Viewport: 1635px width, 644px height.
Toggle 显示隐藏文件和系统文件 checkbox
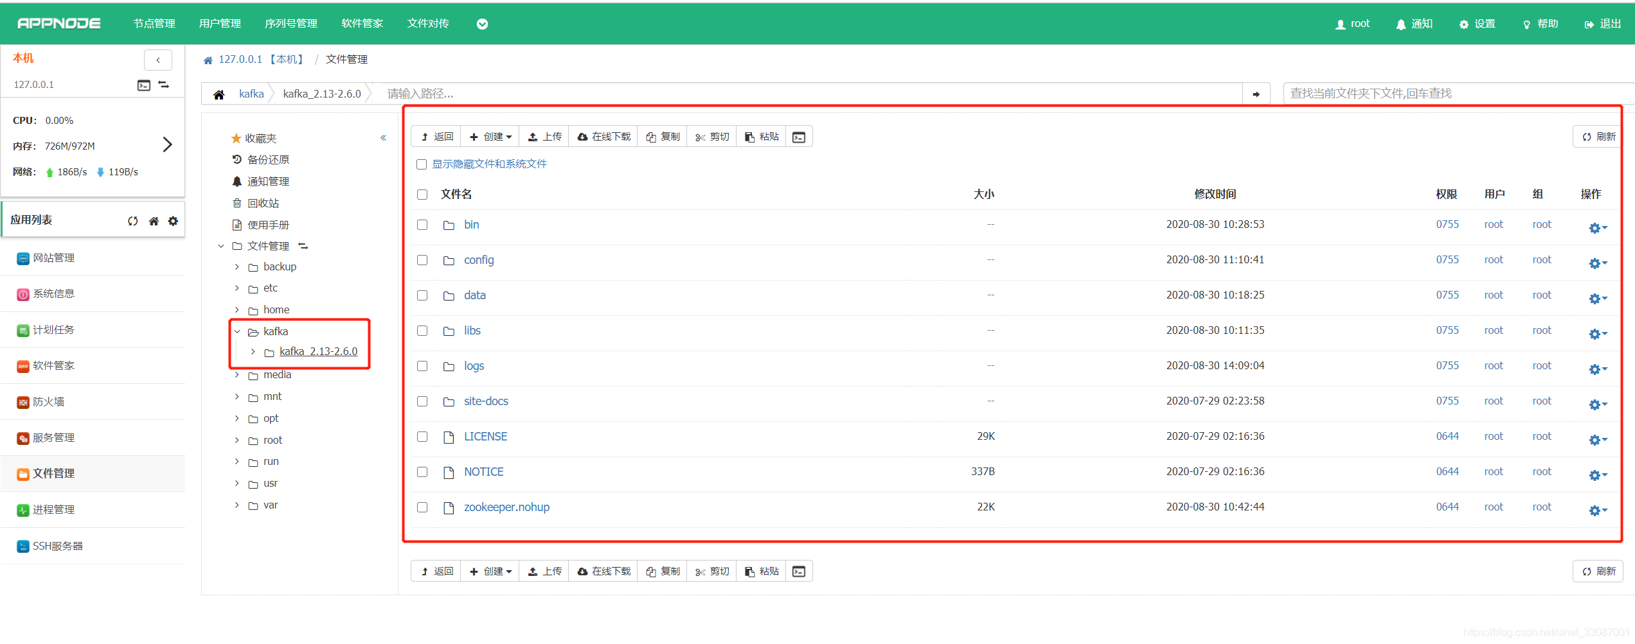click(422, 164)
